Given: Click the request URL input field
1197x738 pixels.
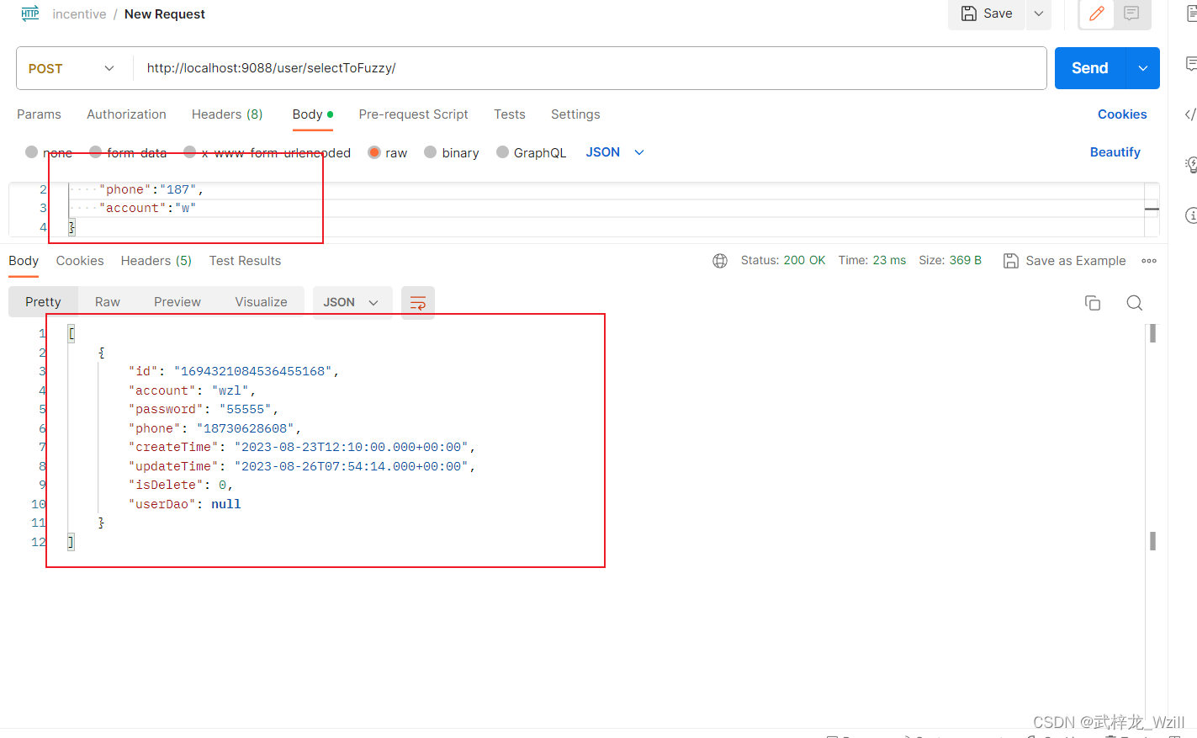Looking at the screenshot, I should [x=589, y=68].
